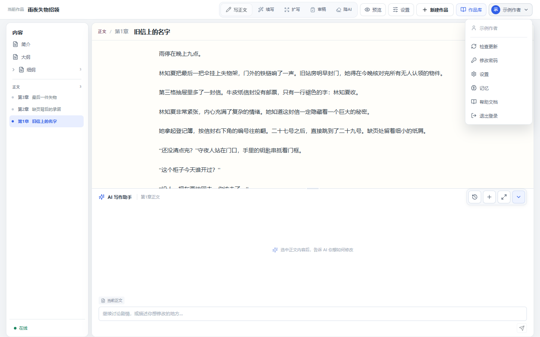Click the paragraph 雨停在晚上九点。
The width and height of the screenshot is (540, 337).
(181, 54)
